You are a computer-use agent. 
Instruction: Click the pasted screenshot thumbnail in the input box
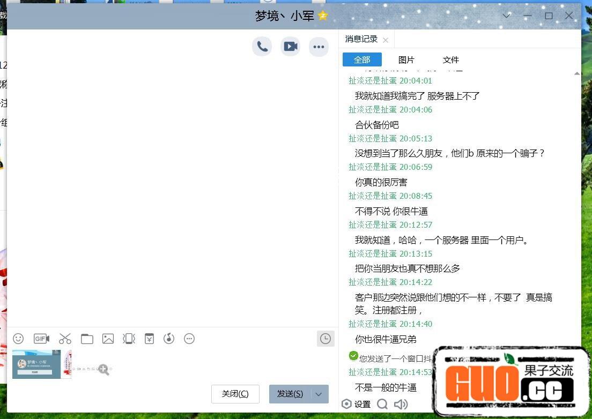point(36,364)
